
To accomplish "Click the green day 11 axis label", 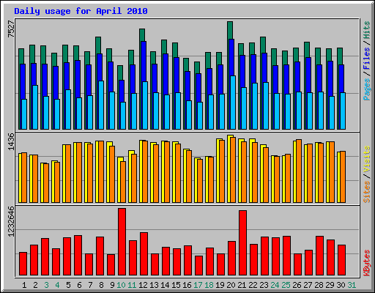I will [x=132, y=285].
